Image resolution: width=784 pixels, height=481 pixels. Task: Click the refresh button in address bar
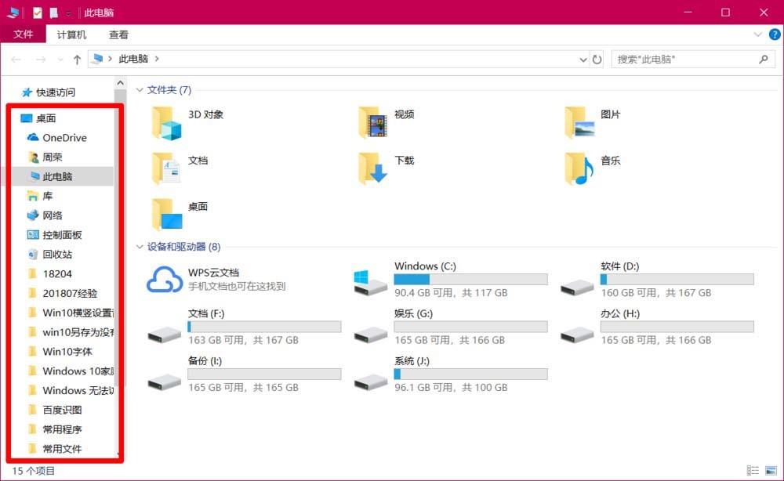[x=597, y=58]
